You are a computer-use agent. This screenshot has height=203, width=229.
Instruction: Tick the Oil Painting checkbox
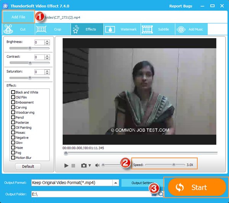13,128
